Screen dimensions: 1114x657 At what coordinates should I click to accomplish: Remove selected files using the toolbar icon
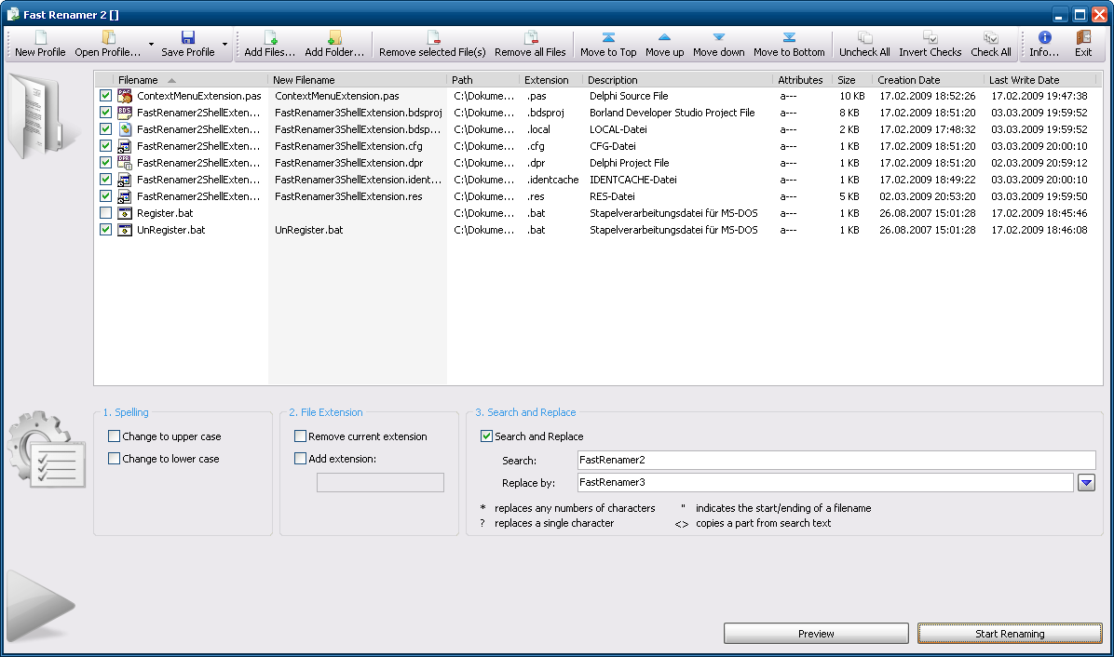[x=433, y=38]
